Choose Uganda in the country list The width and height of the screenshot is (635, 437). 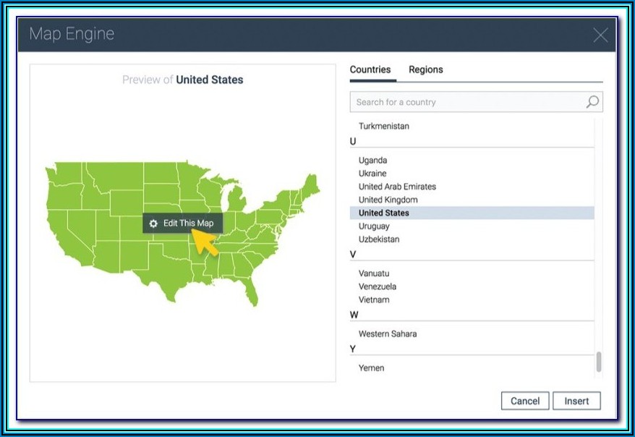click(372, 161)
